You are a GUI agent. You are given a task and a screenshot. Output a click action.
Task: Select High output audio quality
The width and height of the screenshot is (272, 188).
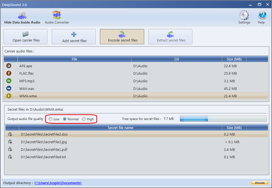84,119
